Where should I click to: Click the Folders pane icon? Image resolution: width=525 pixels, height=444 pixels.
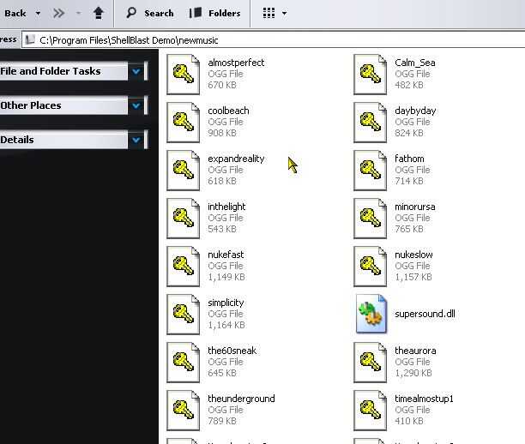coord(196,13)
